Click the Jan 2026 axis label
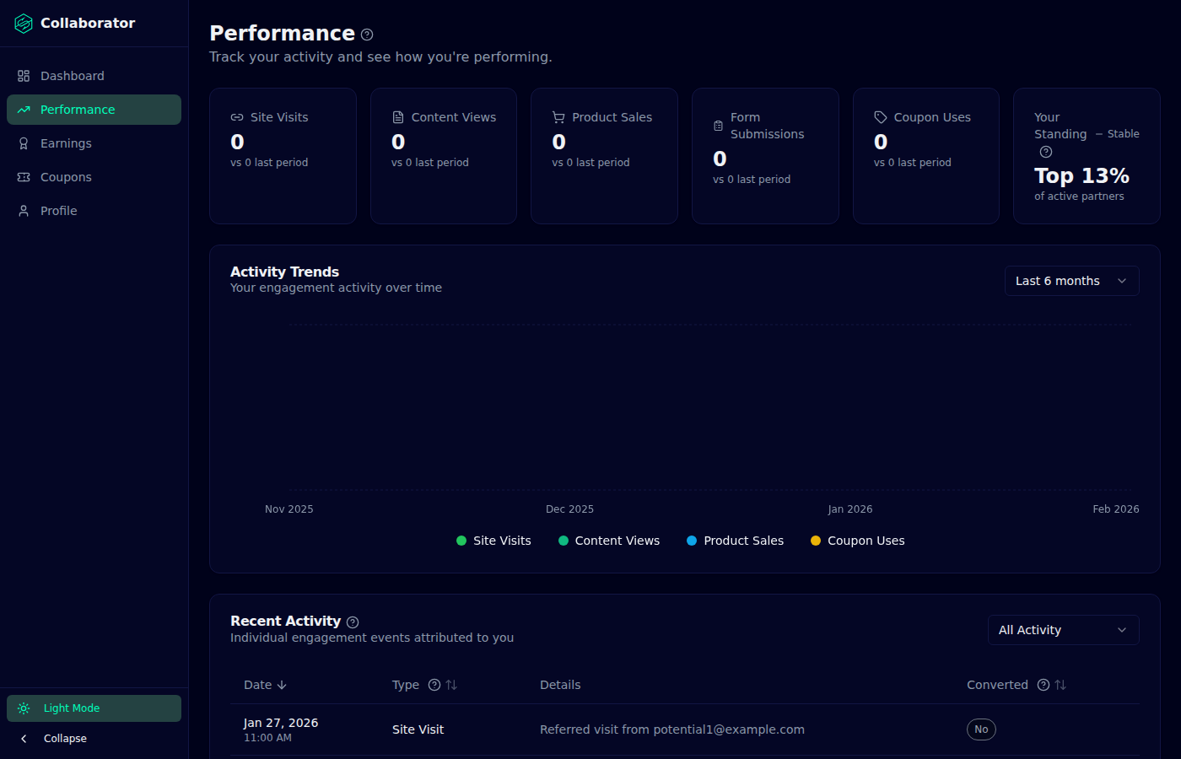The width and height of the screenshot is (1181, 759). pyautogui.click(x=850, y=509)
